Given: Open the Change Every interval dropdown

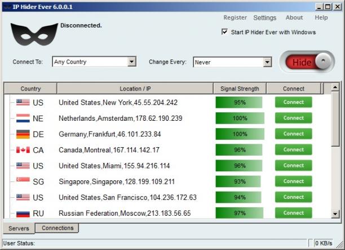Looking at the screenshot, I should (x=232, y=62).
